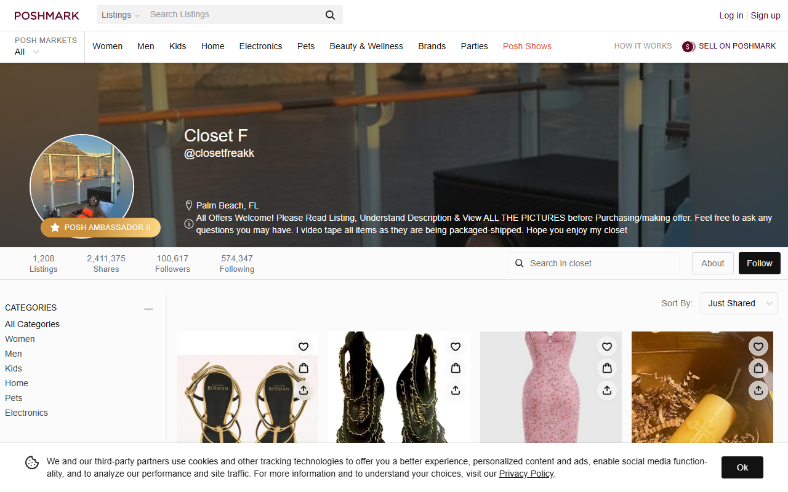View the 2,411,375 Shares stat

click(x=106, y=263)
